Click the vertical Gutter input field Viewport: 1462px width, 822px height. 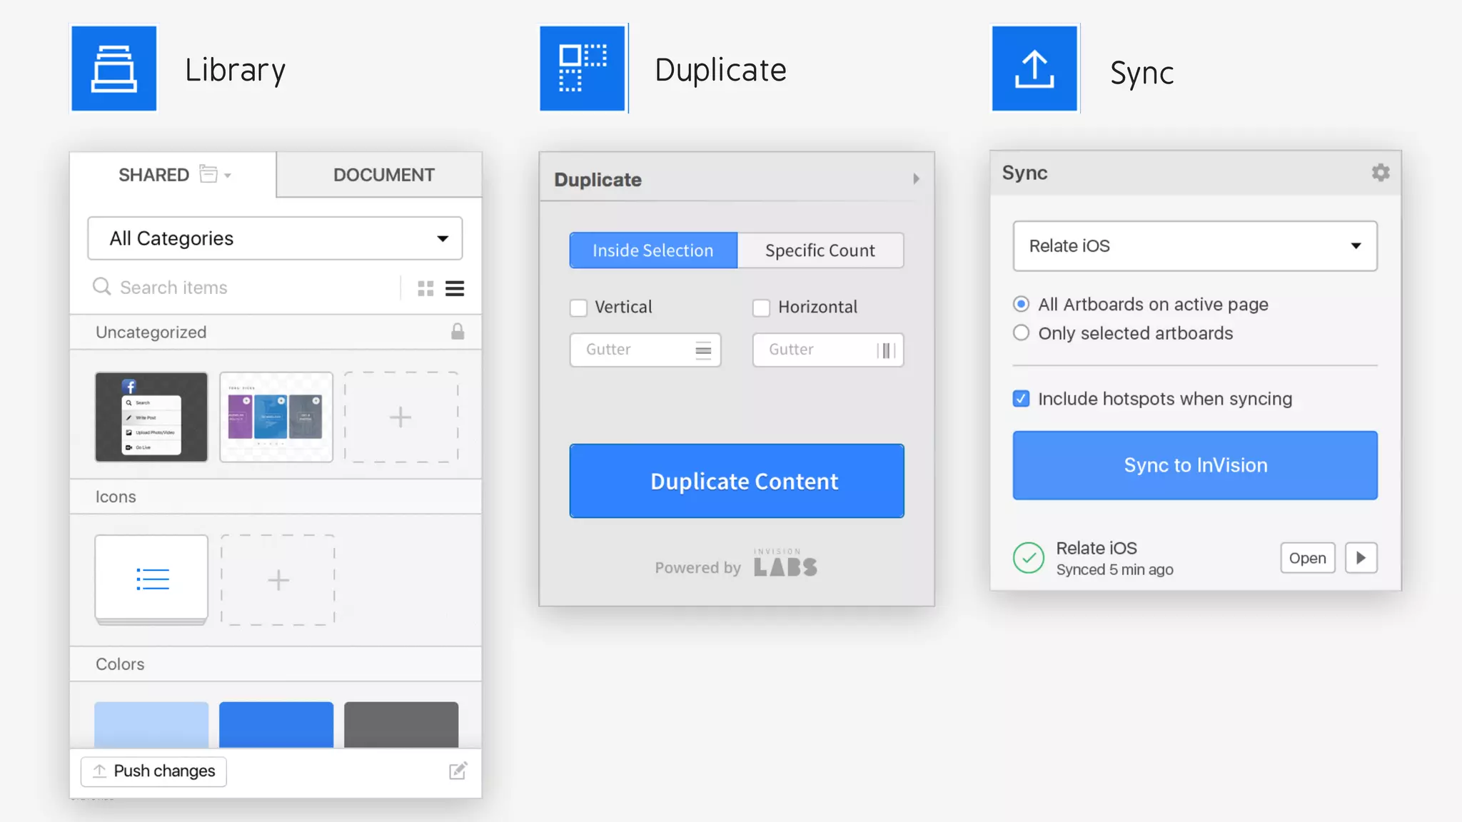pyautogui.click(x=645, y=350)
